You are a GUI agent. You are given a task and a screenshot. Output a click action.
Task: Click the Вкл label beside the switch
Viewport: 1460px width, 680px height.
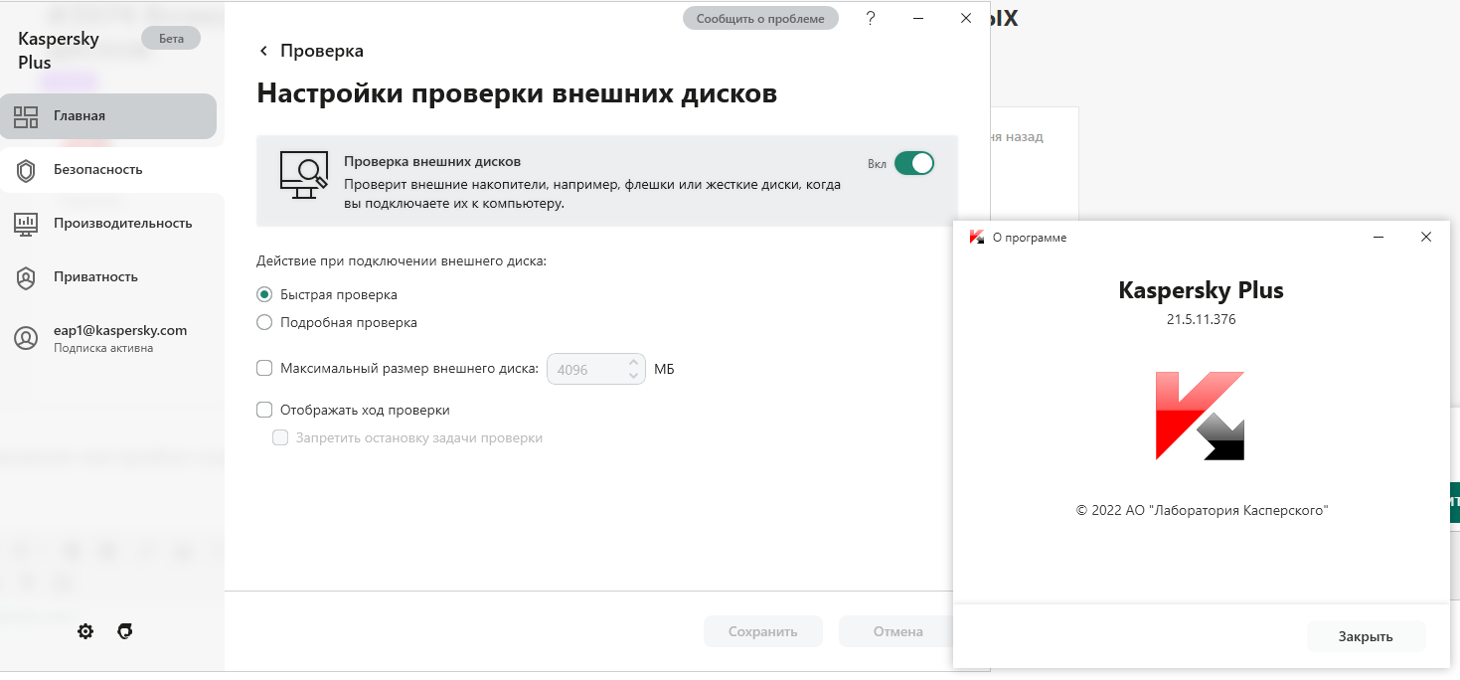(877, 164)
